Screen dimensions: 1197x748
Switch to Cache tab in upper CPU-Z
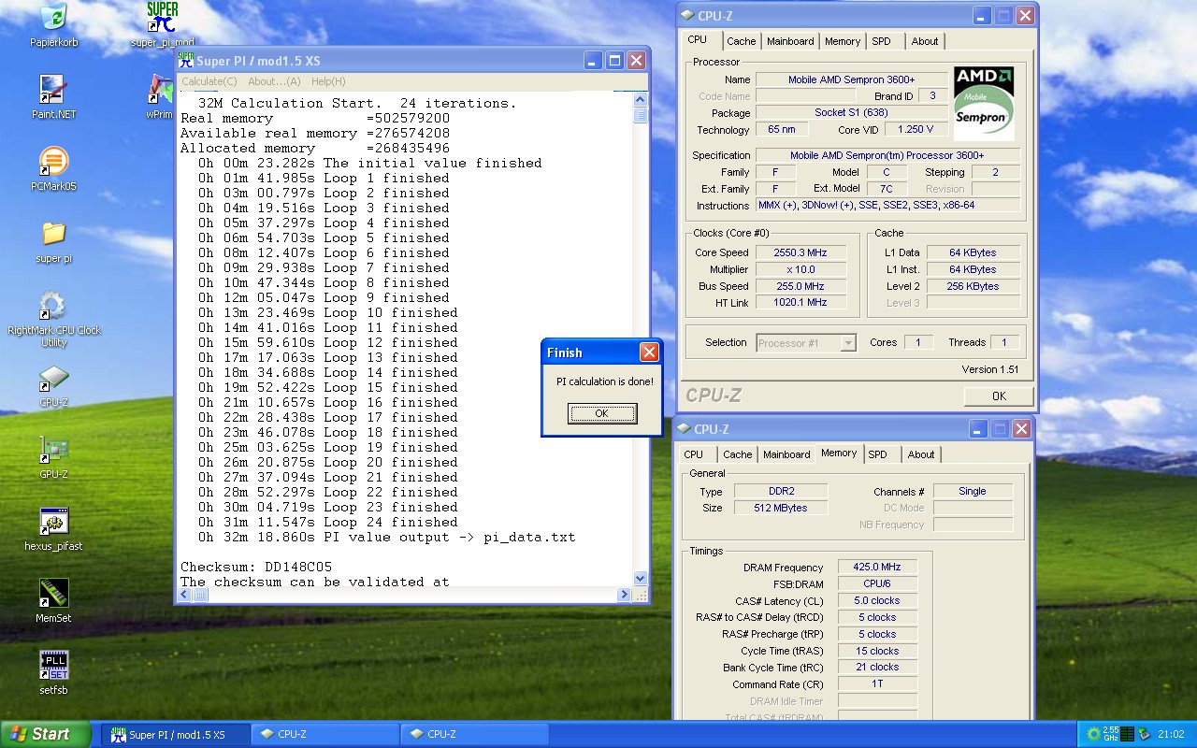click(742, 41)
